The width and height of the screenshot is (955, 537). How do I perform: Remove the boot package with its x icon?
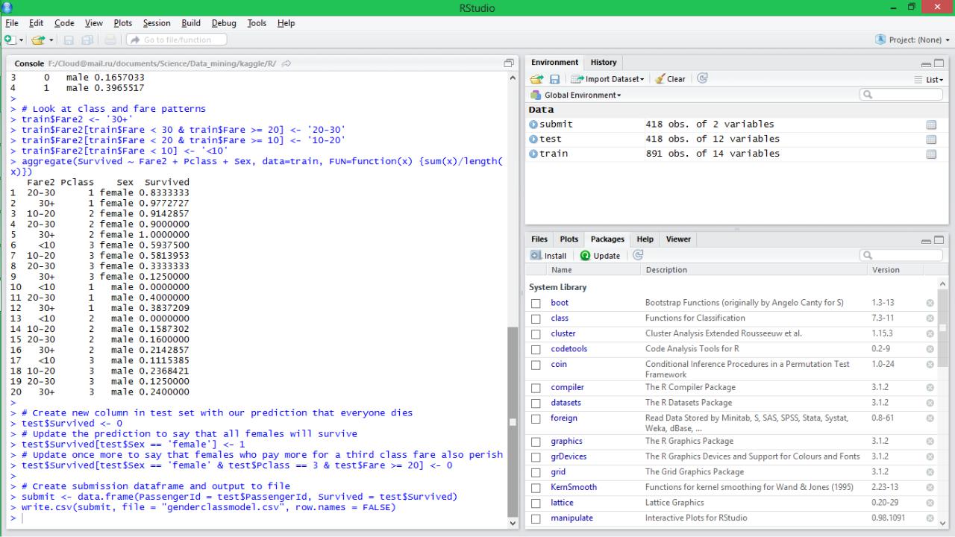click(x=930, y=303)
